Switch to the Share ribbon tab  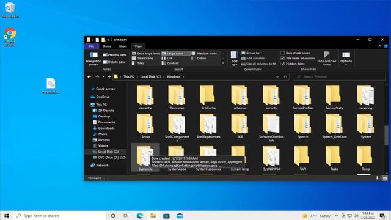click(123, 46)
